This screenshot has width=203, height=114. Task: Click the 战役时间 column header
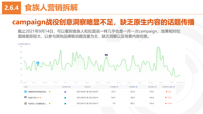click(x=87, y=87)
